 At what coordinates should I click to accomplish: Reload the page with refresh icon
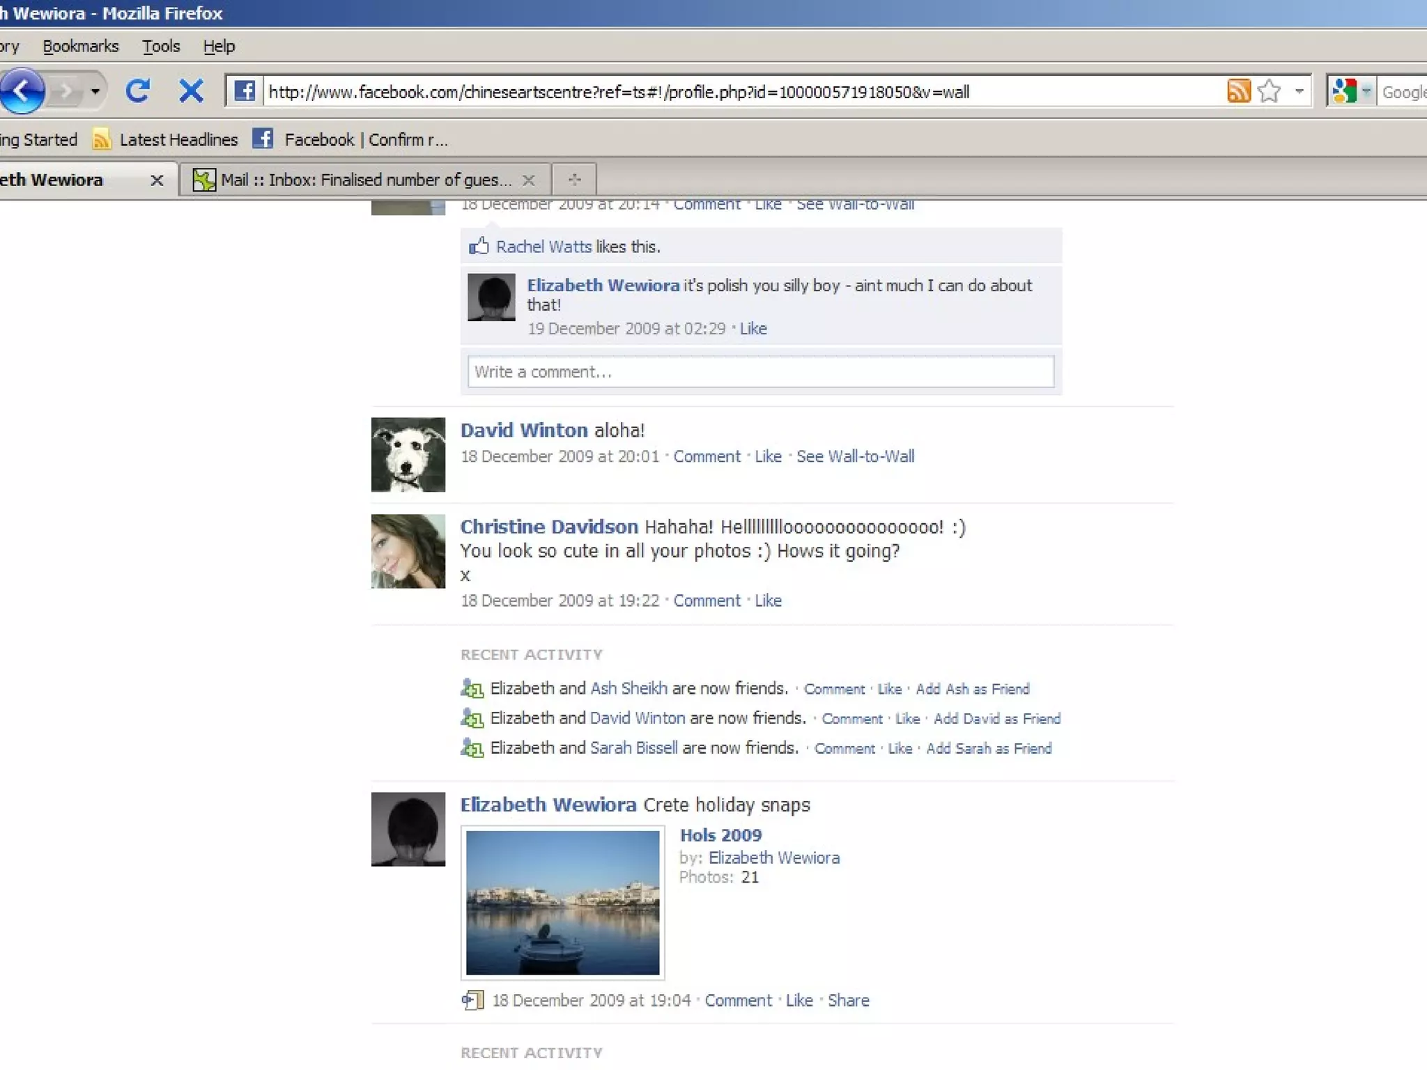tap(137, 91)
